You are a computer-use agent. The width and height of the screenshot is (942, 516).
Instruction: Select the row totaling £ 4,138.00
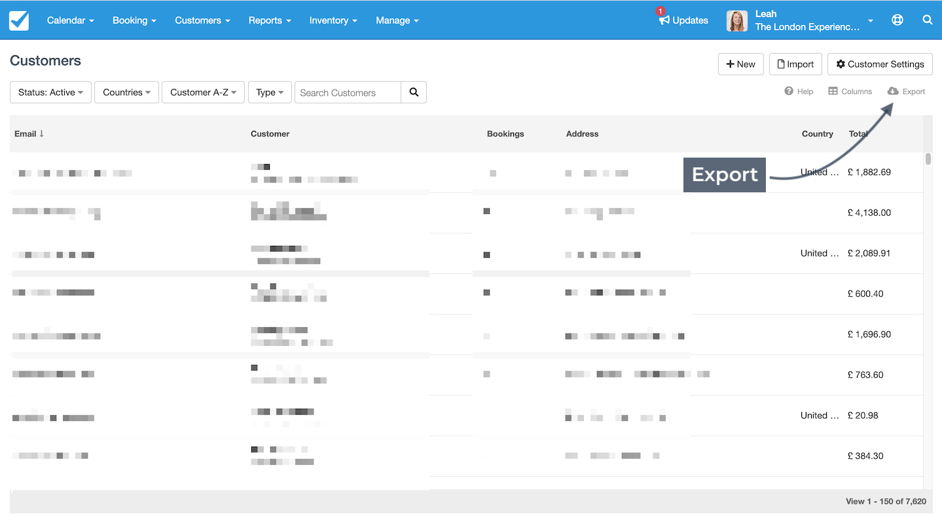pos(466,213)
